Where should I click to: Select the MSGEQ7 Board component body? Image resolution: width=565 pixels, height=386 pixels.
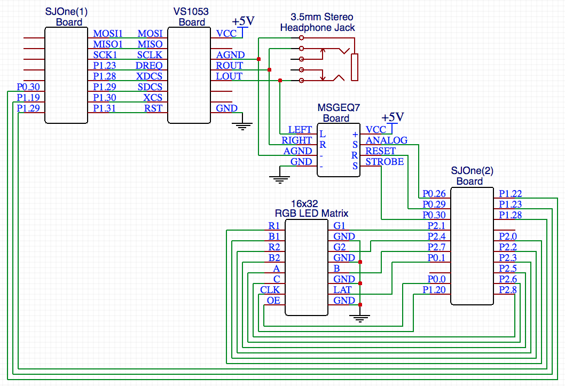pos(339,150)
